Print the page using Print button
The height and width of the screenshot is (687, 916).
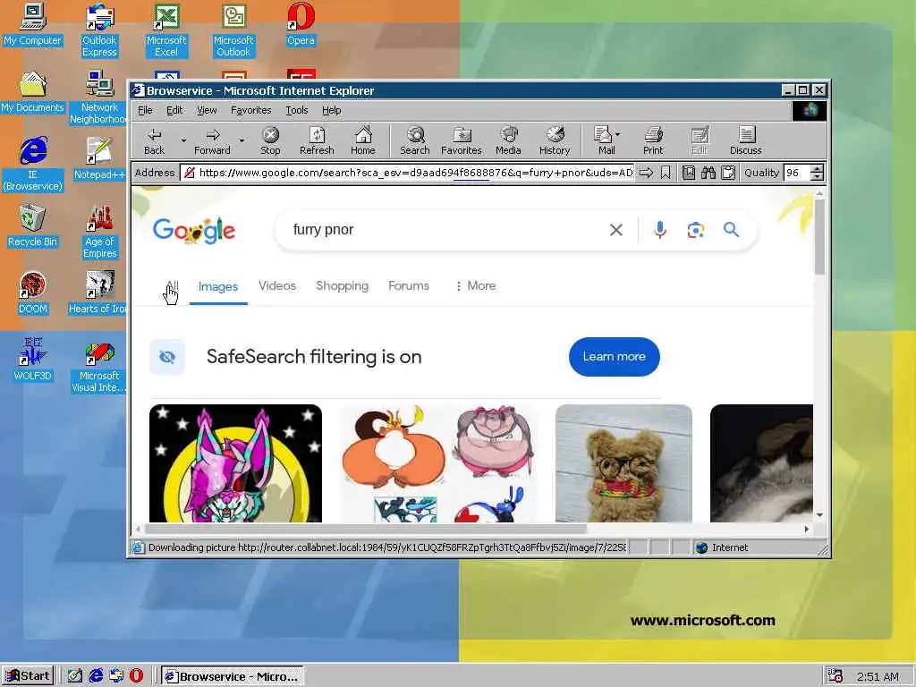[653, 140]
